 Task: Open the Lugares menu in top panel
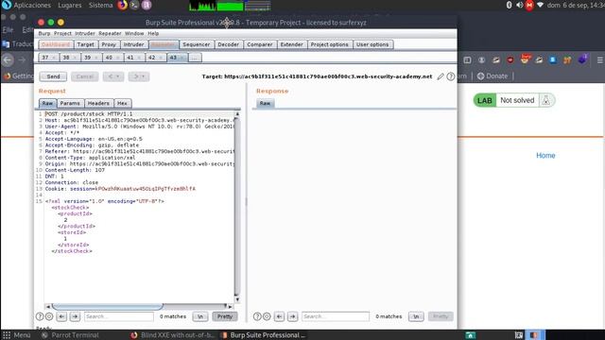[x=69, y=6]
